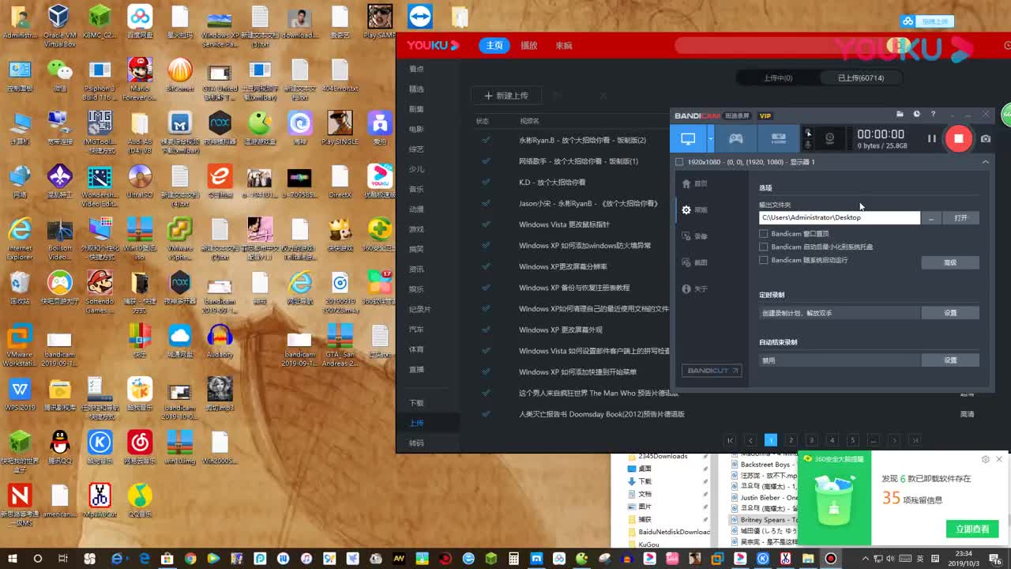This screenshot has height=569, width=1011.
Task: Open Oracle VM VirtualBox desktop icon
Action: [x=59, y=26]
